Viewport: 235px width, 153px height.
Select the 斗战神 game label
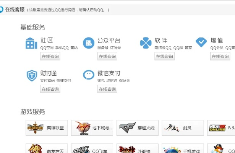(144, 151)
